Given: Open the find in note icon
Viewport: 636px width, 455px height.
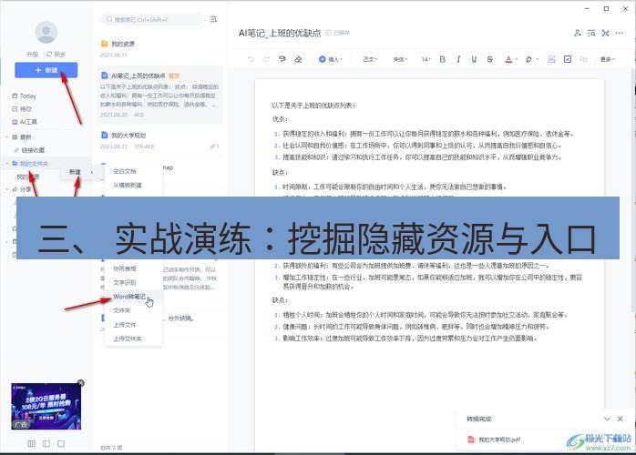Looking at the screenshot, I should click(591, 33).
